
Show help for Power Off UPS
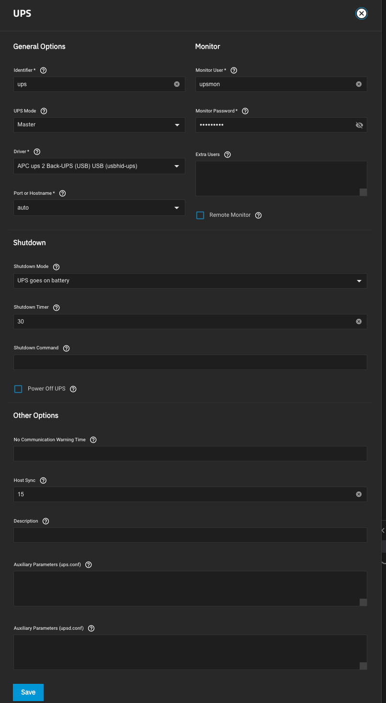click(73, 389)
